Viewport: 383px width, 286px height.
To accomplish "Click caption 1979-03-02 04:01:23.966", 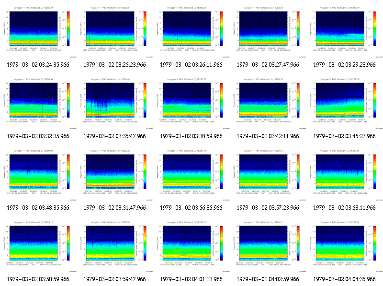I will 191,279.
